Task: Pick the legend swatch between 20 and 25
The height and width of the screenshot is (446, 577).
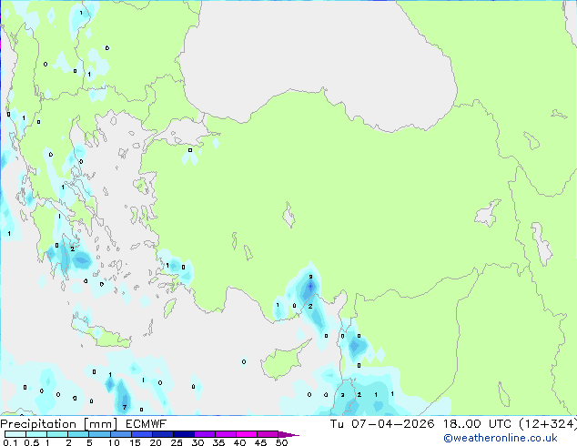Action: (162, 434)
